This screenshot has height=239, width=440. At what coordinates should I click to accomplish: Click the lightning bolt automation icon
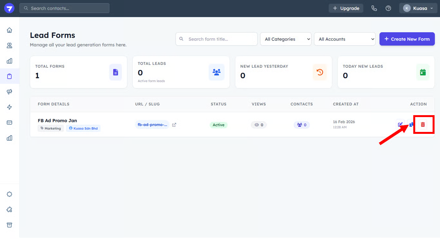9,107
